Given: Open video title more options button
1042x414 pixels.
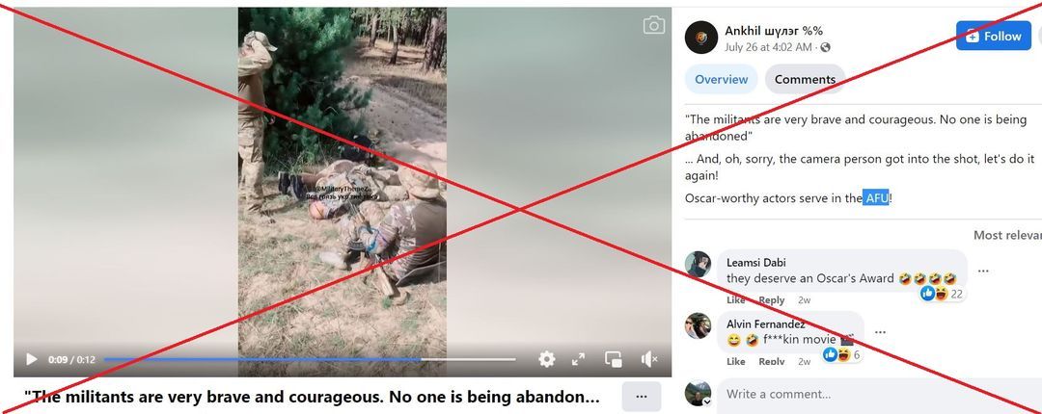Looking at the screenshot, I should 642,397.
